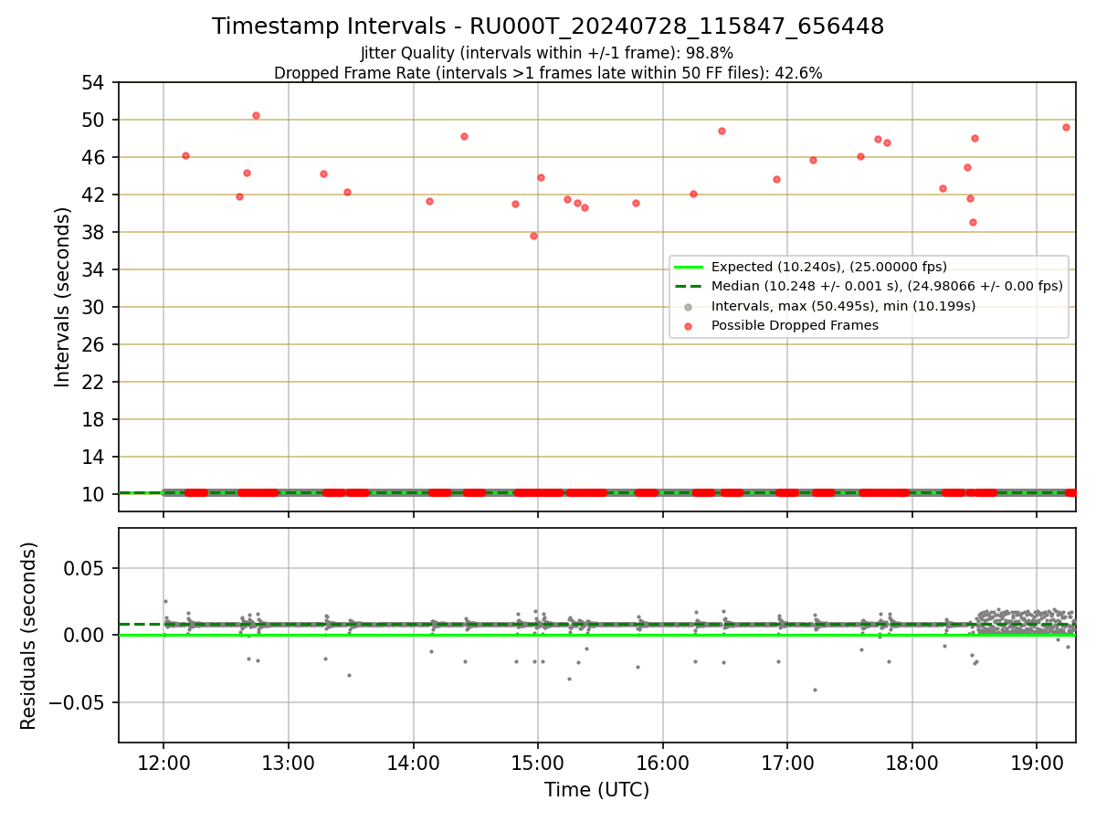Viewport: 1096px width, 822px height.
Task: Click the plot title "Timestamp Intervals - RU000T_20240728_115847_656448"
Action: tap(548, 26)
